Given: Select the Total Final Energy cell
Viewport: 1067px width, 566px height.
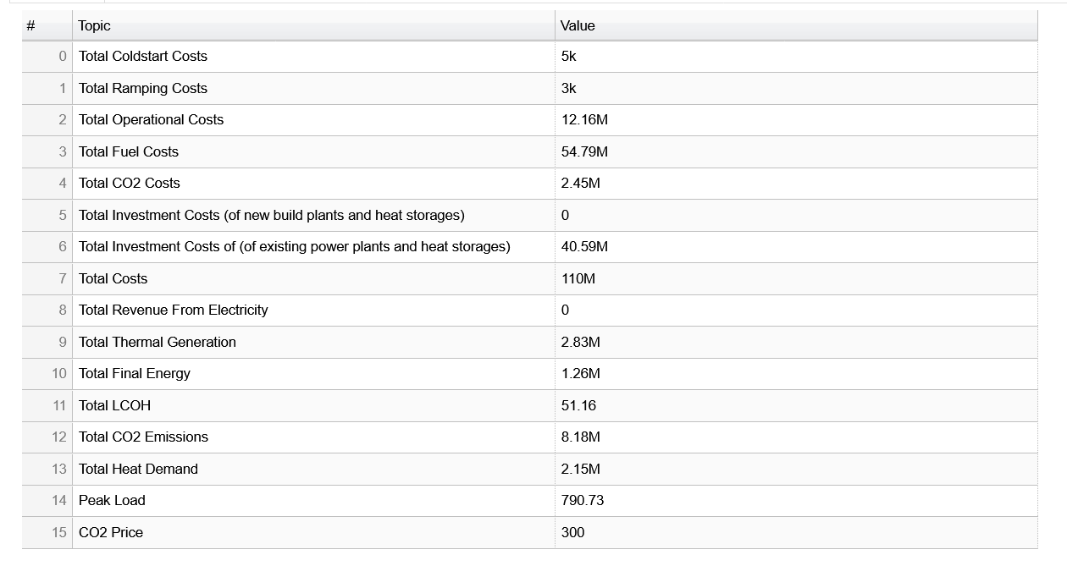Looking at the screenshot, I should point(313,374).
